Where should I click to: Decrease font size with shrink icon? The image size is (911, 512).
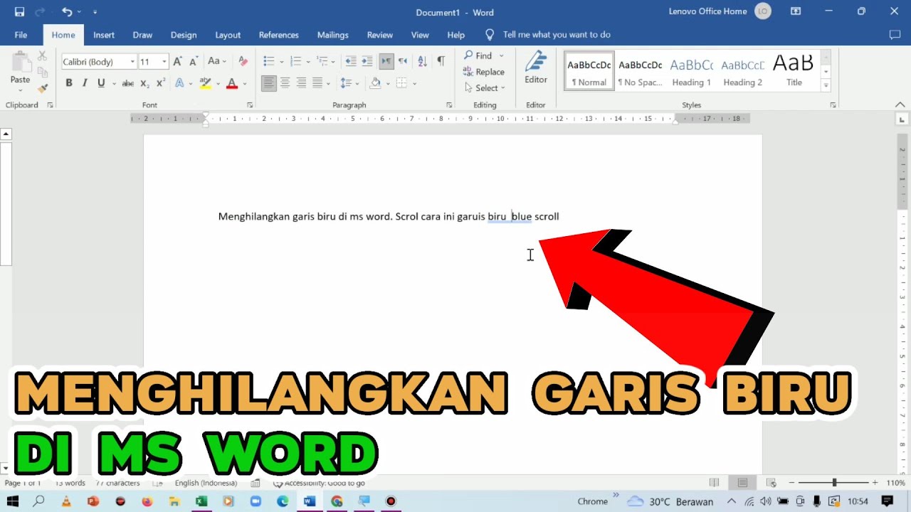point(193,62)
